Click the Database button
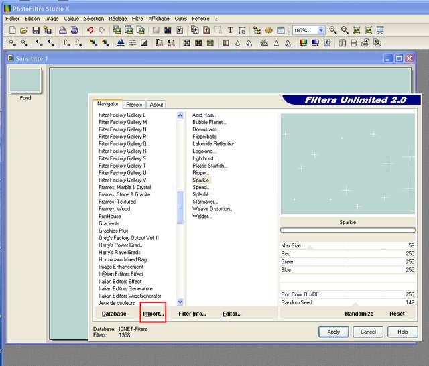Screen dimensions: 429x366 [x=114, y=314]
